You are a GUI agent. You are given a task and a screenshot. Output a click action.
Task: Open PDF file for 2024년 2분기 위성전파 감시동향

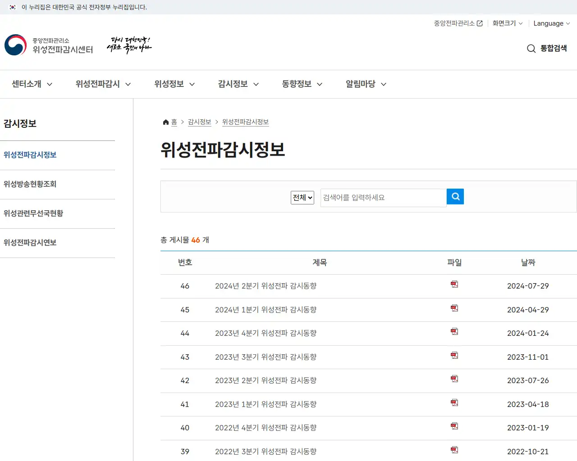[x=454, y=284]
